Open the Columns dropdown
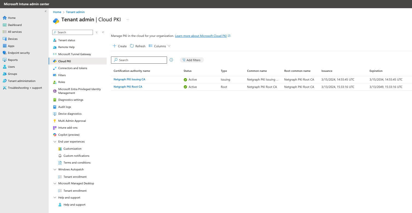412x213 pixels. 160,46
